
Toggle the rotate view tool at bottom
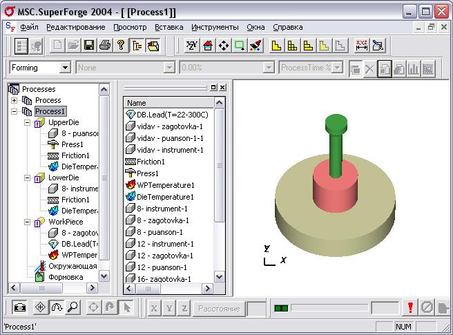click(57, 307)
